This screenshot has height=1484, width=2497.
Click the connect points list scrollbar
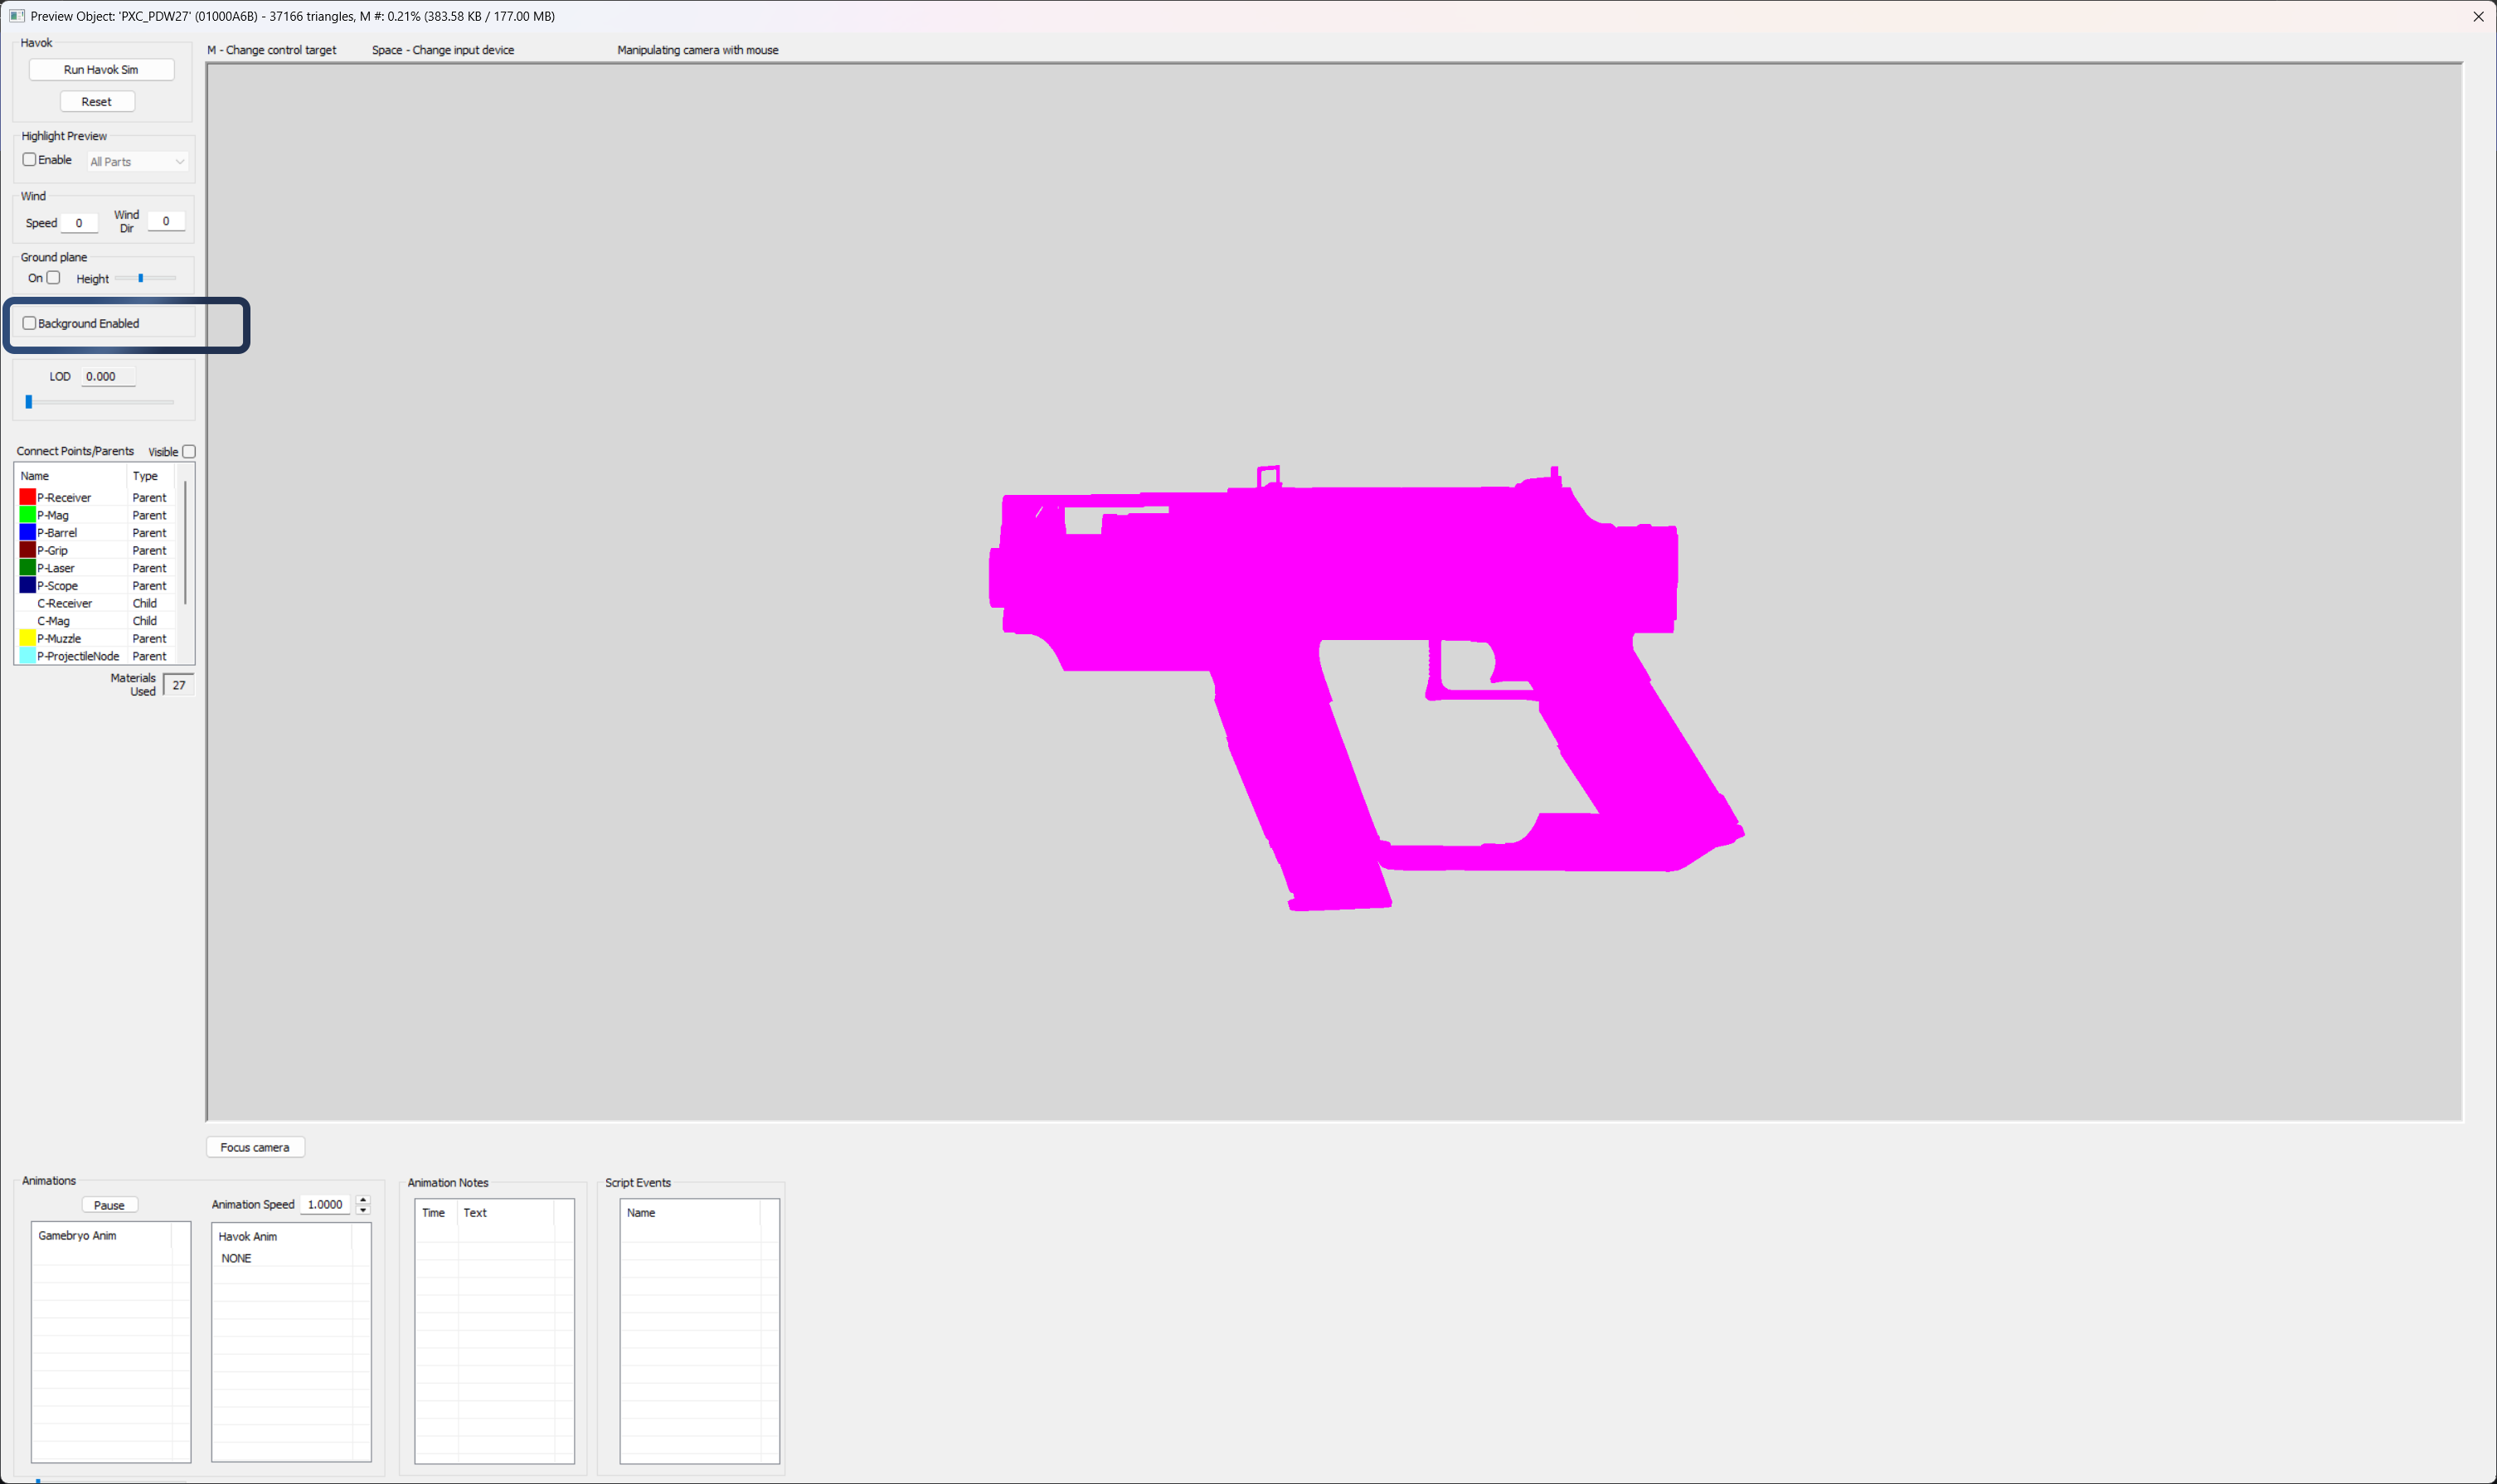click(186, 543)
